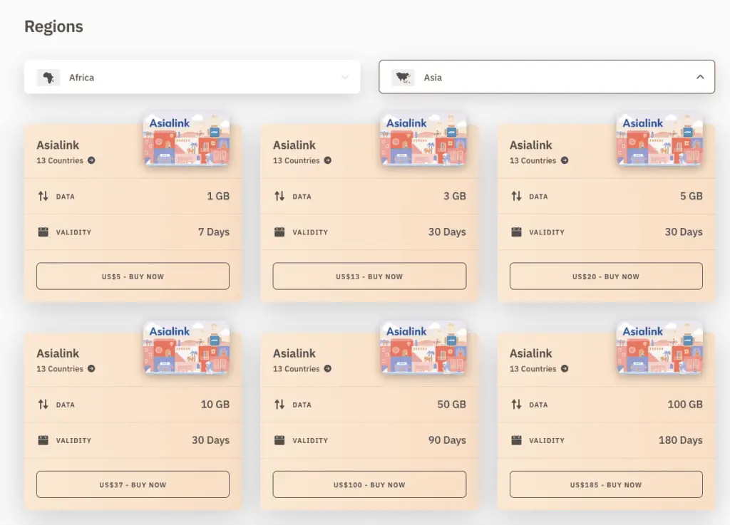
Task: Click "30 Days" validity on the 5 GB card
Action: 684,232
